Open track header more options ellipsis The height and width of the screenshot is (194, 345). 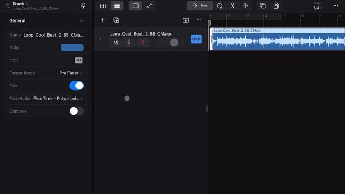click(x=199, y=20)
